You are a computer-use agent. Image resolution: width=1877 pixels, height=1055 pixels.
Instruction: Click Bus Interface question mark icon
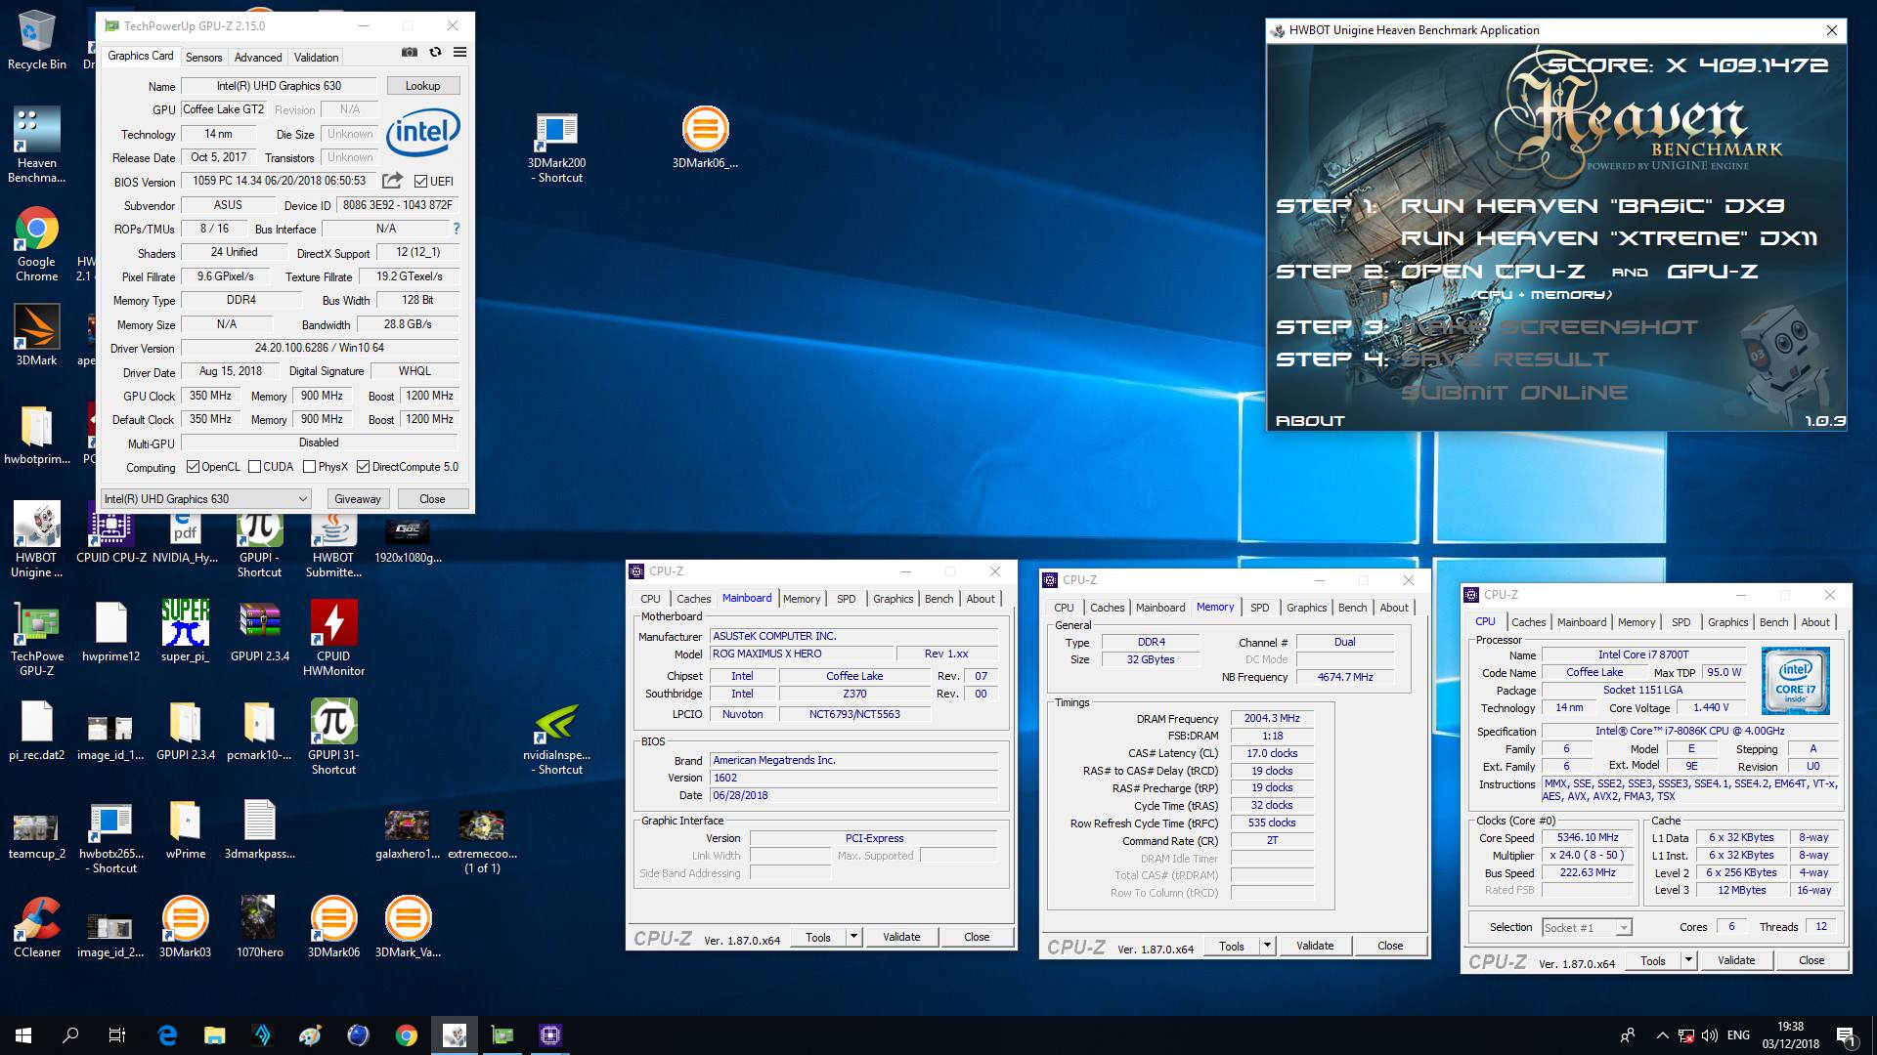[456, 229]
